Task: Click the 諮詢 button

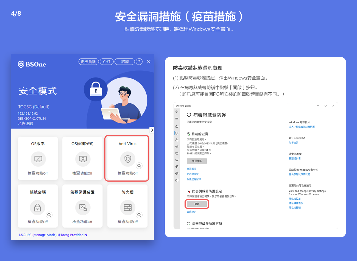Action: pos(125,62)
